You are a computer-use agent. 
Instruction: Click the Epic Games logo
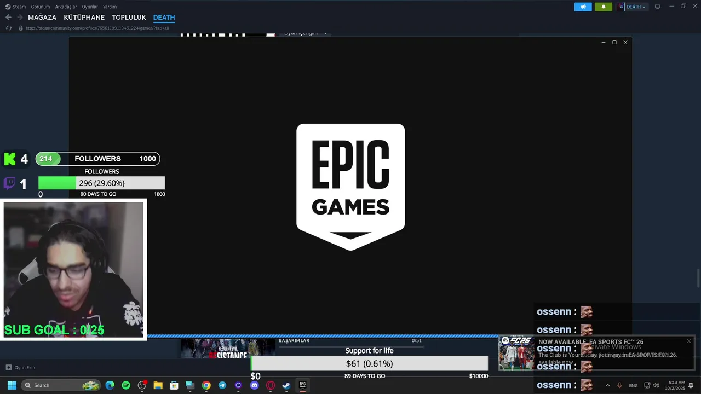(350, 187)
